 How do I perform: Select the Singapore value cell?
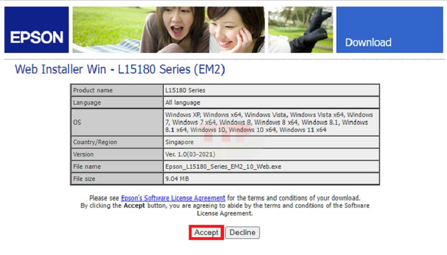(x=179, y=142)
